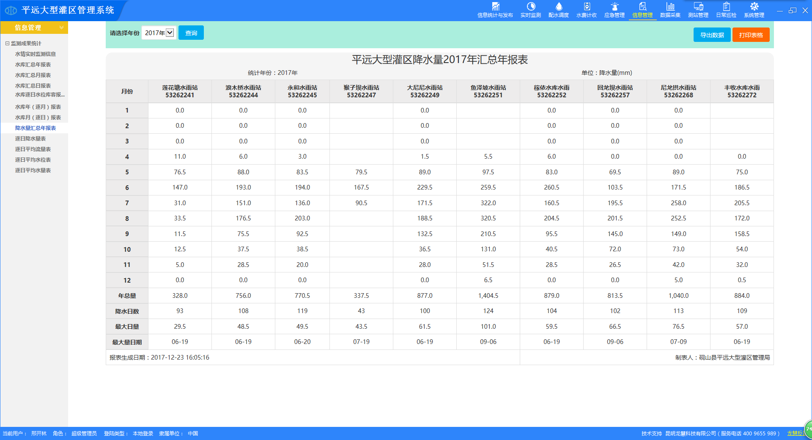Click the 报表生成日期 footer text
This screenshot has width=812, height=440.
click(x=159, y=357)
